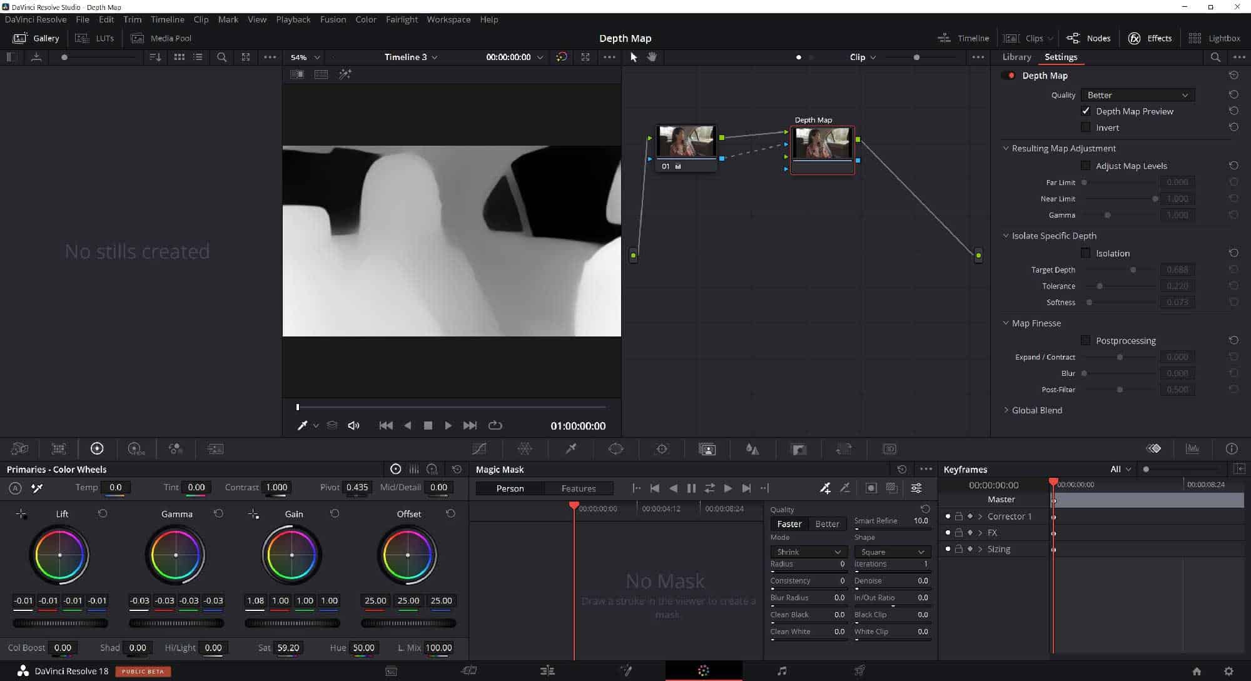Toggle the Corrector 1 keyframe enable dot
This screenshot has width=1251, height=681.
tap(948, 517)
